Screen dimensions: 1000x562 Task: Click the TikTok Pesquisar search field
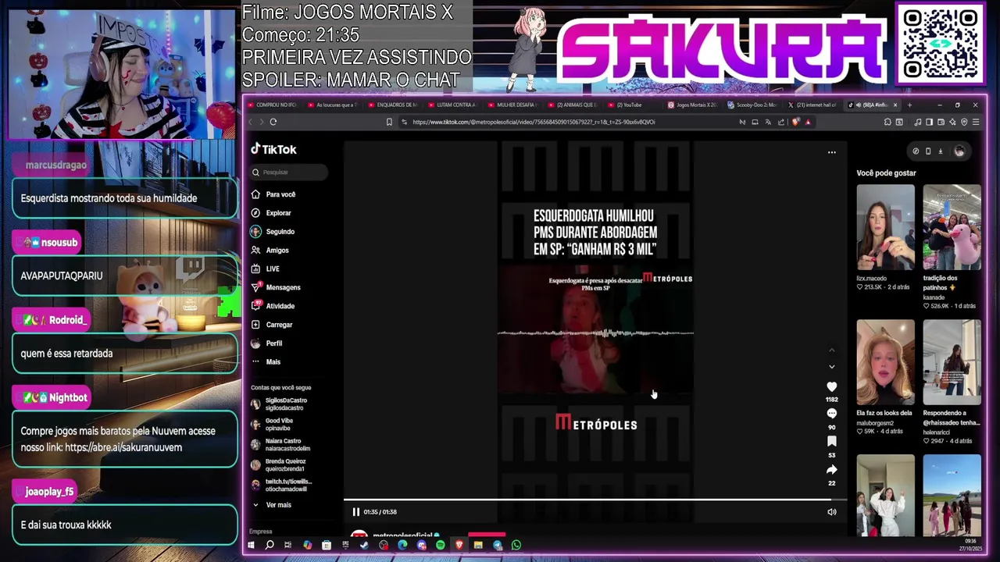point(289,172)
